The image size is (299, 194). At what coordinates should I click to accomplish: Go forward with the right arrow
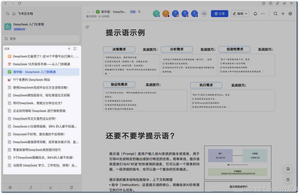tap(12, 3)
